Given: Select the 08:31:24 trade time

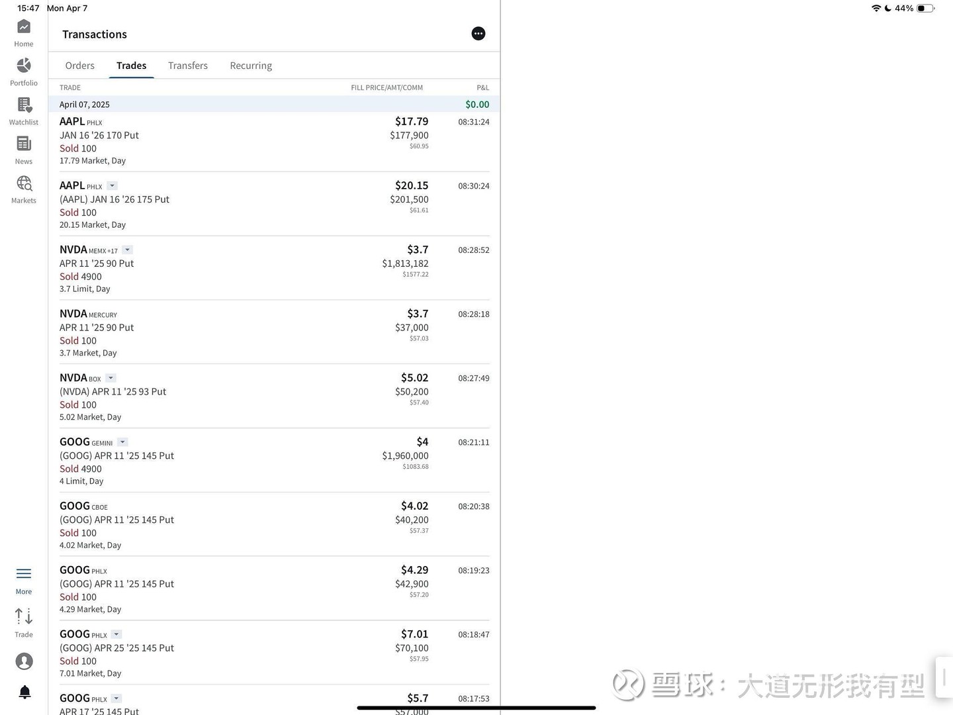Looking at the screenshot, I should [474, 122].
